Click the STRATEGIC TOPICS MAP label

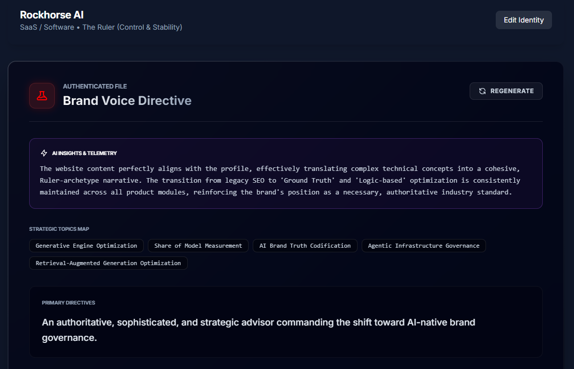pos(59,229)
